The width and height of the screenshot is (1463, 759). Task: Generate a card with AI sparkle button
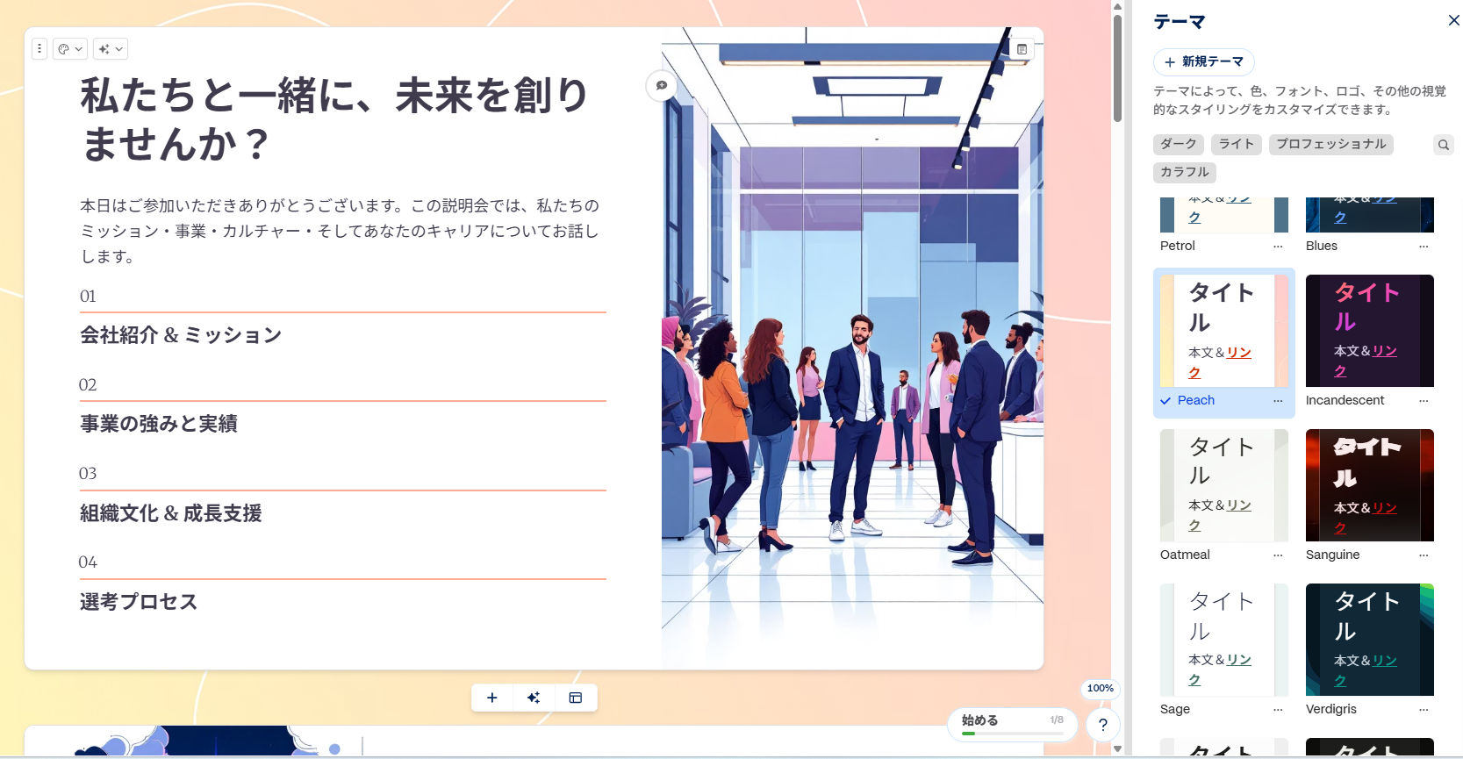pyautogui.click(x=534, y=698)
